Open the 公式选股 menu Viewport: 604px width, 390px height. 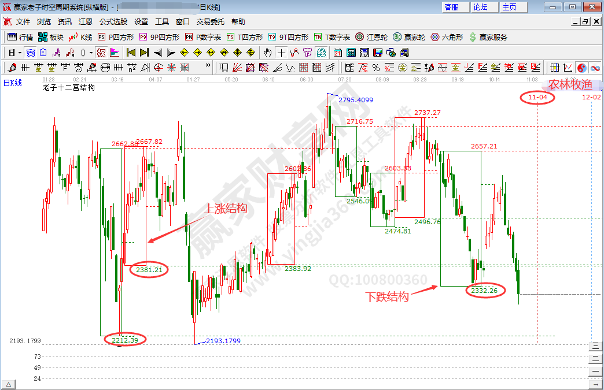coord(113,22)
